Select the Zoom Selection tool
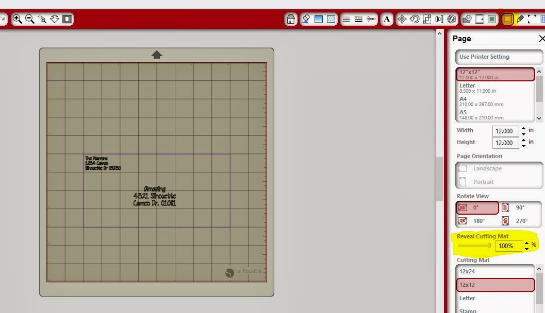Screen dimensions: 545x313 (x=42, y=19)
